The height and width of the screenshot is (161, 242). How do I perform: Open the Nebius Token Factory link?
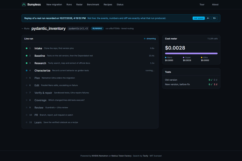click(x=121, y=156)
